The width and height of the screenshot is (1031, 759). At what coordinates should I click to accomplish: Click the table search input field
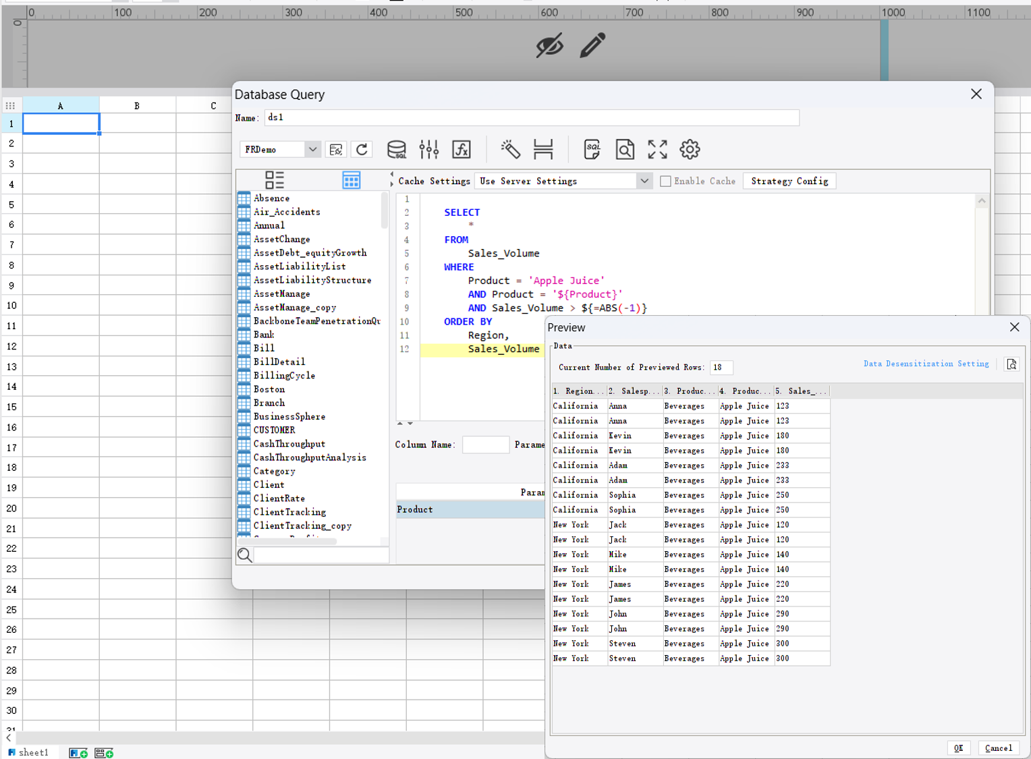321,555
